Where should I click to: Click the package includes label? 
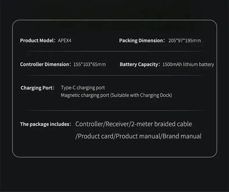click(45, 124)
